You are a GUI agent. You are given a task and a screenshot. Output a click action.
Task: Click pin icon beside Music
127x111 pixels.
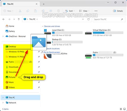coord(39,82)
